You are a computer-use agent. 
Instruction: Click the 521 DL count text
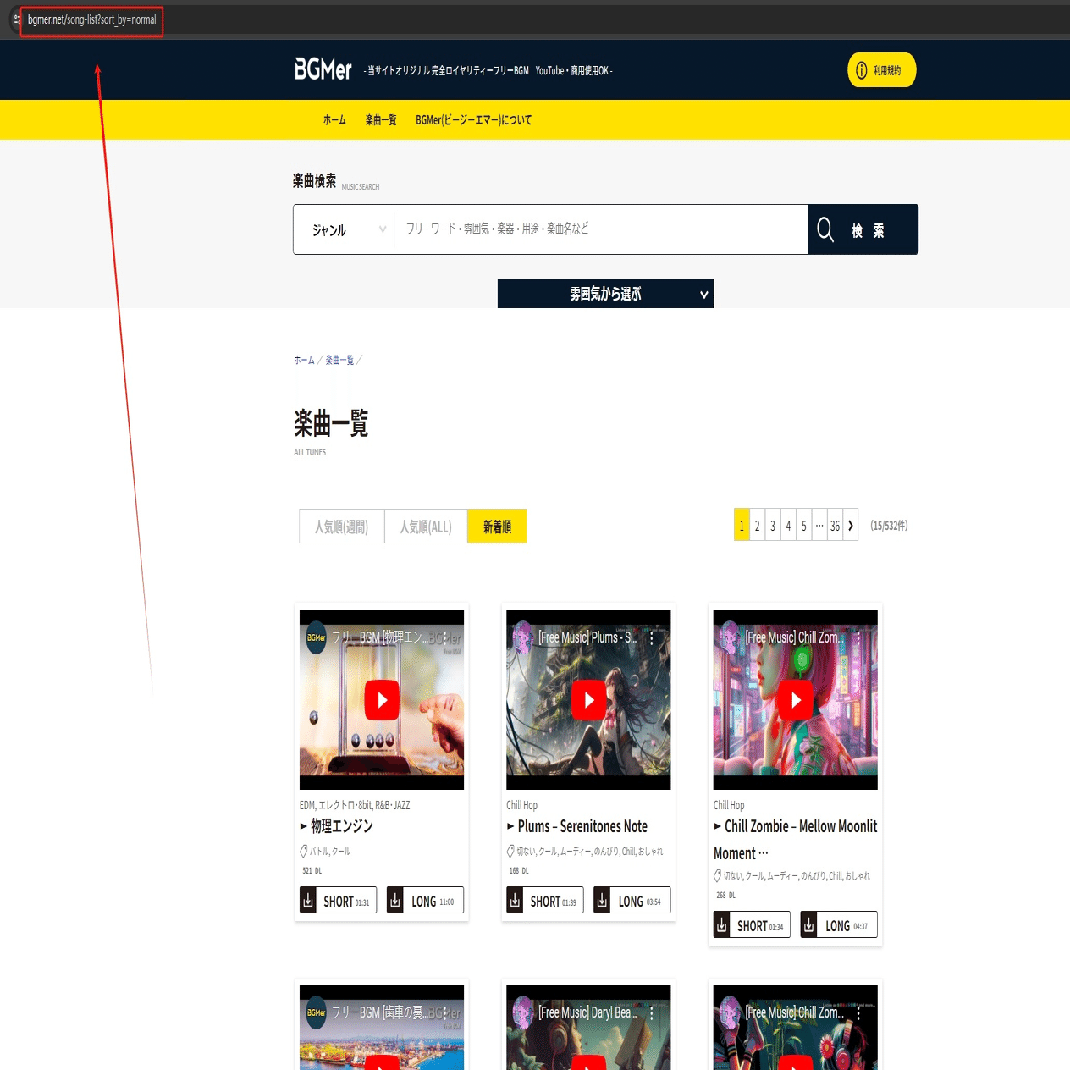[312, 870]
